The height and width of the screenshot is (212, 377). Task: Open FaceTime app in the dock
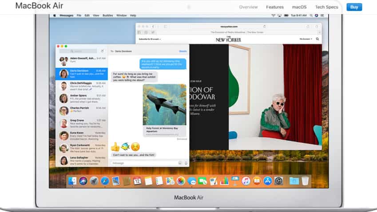202,181
